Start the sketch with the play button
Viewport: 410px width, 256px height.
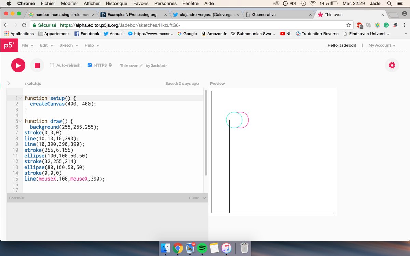pyautogui.click(x=18, y=65)
